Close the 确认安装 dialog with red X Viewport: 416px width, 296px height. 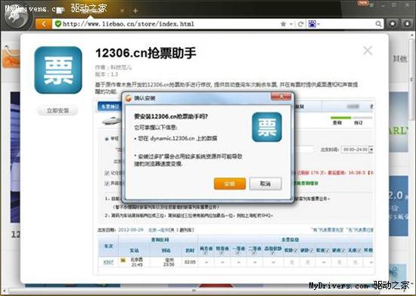(x=281, y=97)
